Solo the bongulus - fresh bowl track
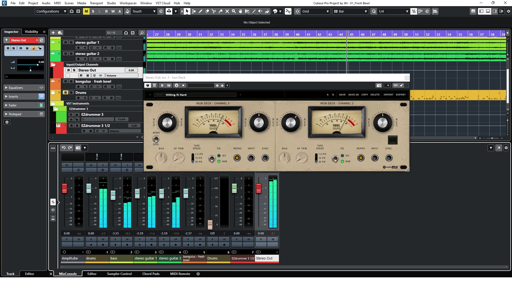Image resolution: width=512 pixels, height=288 pixels. (x=71, y=81)
